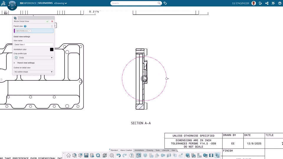283x159 pixels.
Task: Click the View name input field
Action: point(34,44)
